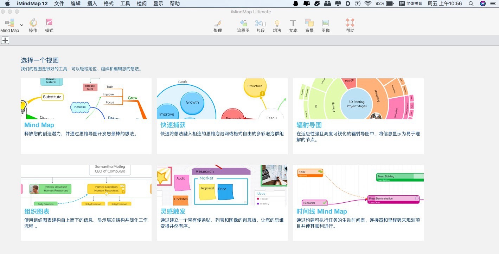Open the 简体拼音 input method menu
499x254 pixels.
point(410,4)
